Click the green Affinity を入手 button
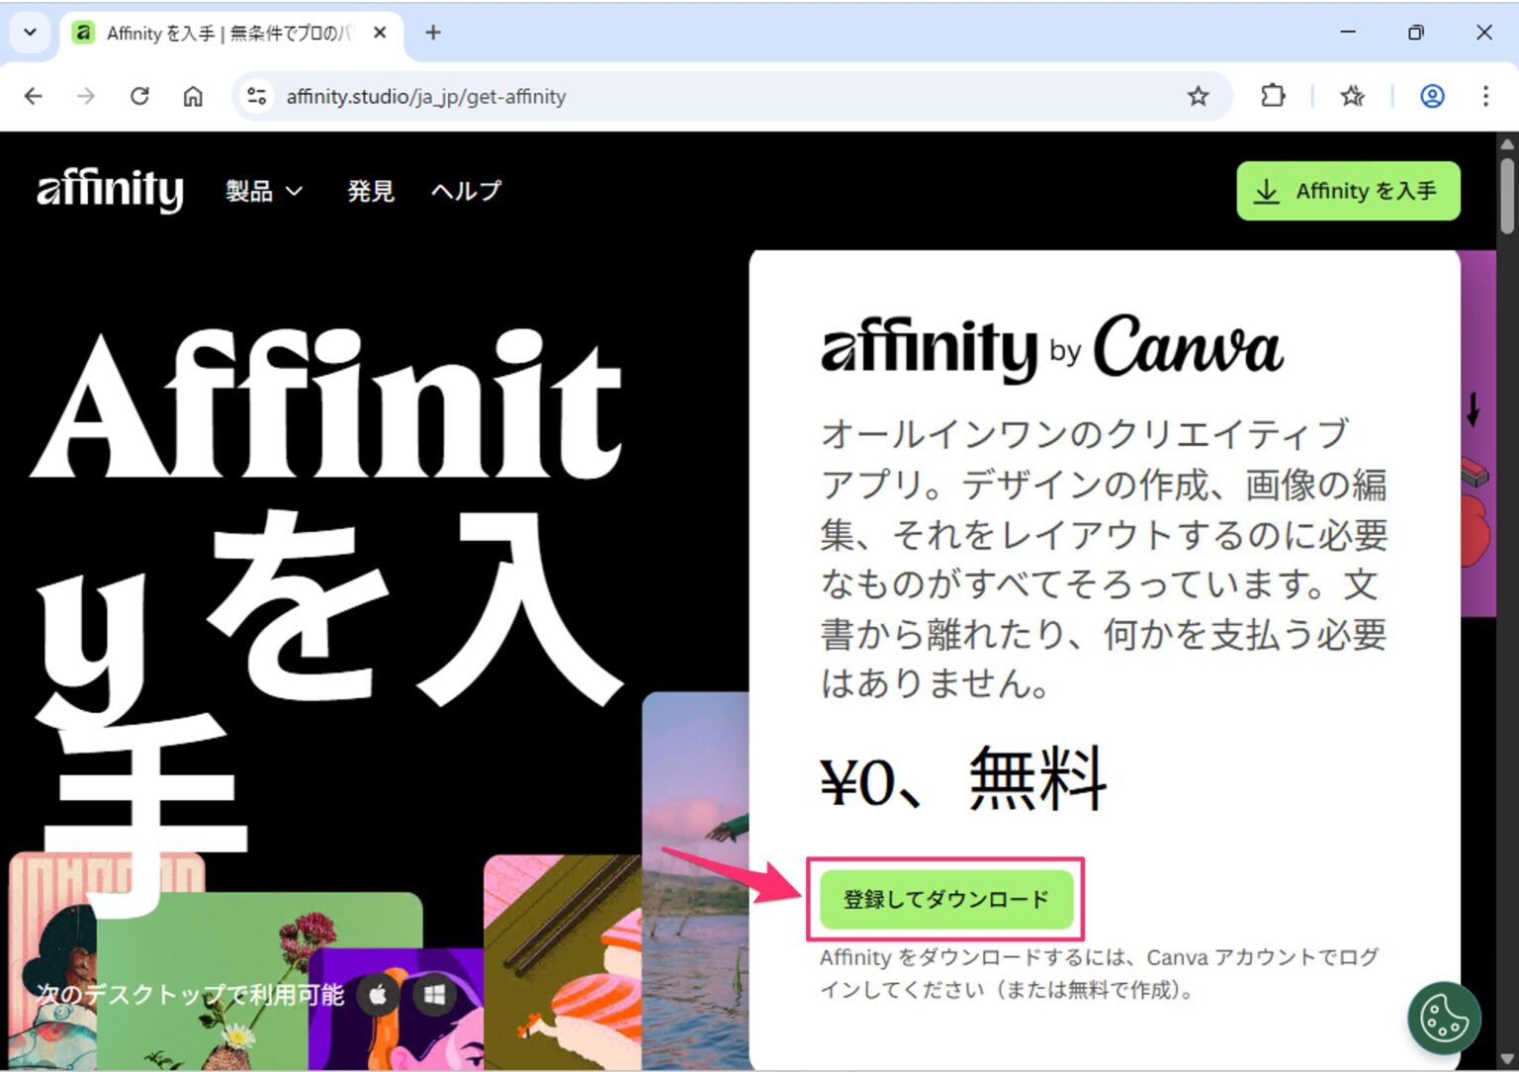The image size is (1519, 1072). pos(1347,191)
